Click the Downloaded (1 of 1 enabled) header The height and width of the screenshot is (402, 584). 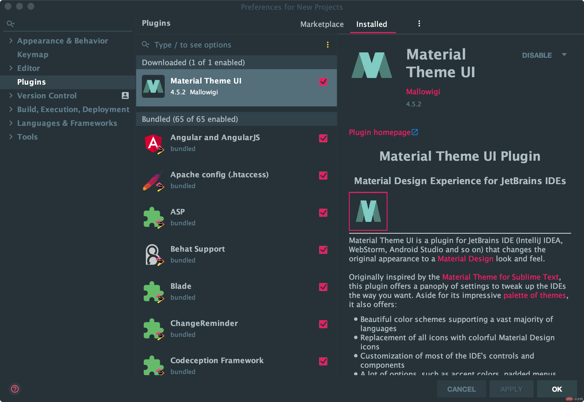(x=237, y=62)
